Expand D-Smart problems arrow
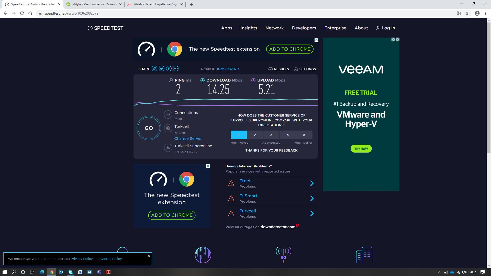 tap(312, 198)
